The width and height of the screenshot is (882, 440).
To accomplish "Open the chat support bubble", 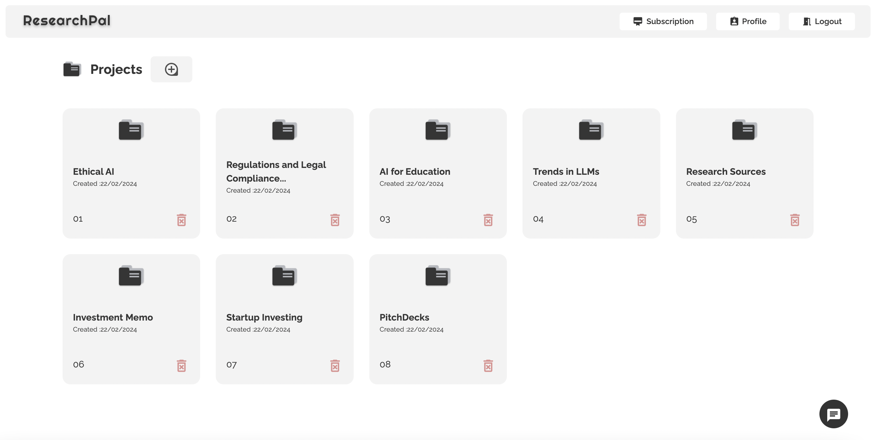I will coord(833,414).
